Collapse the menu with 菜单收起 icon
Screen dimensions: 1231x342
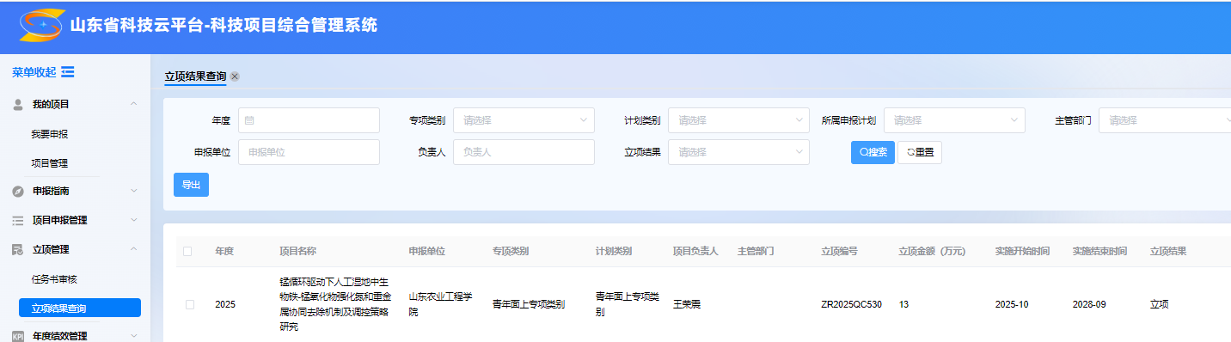pos(68,71)
